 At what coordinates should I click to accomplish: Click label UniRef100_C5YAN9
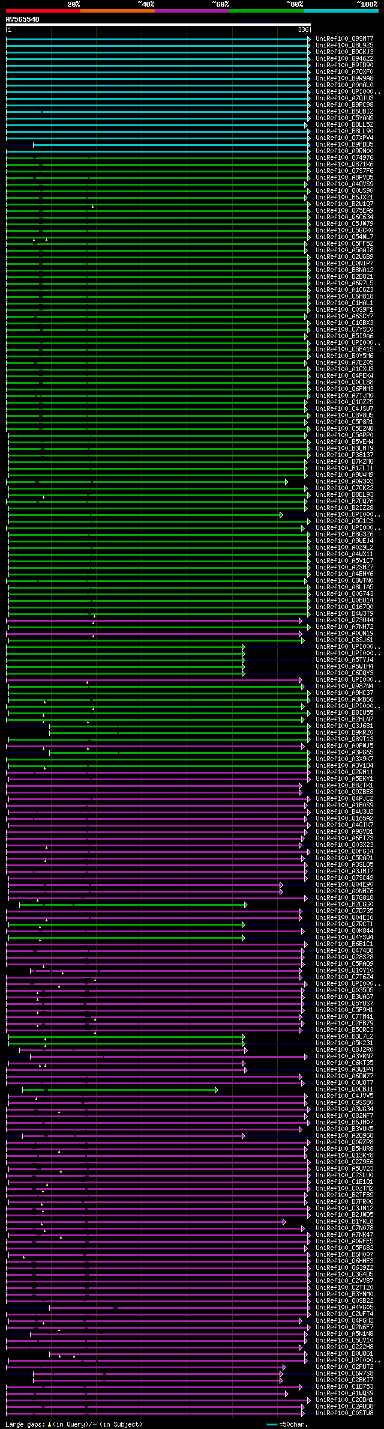coord(344,118)
